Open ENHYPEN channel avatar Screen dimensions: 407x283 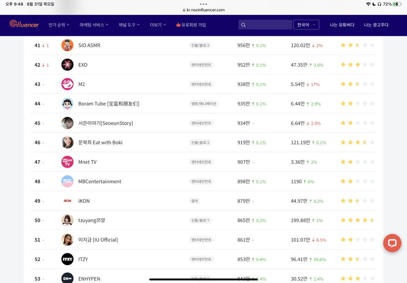tap(67, 278)
